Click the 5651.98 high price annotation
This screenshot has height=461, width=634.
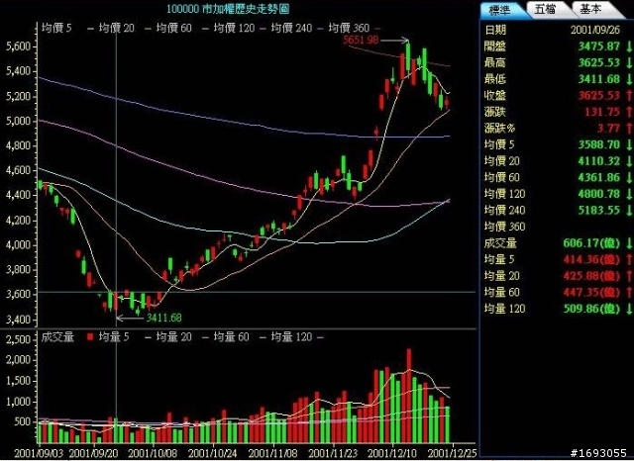click(361, 40)
